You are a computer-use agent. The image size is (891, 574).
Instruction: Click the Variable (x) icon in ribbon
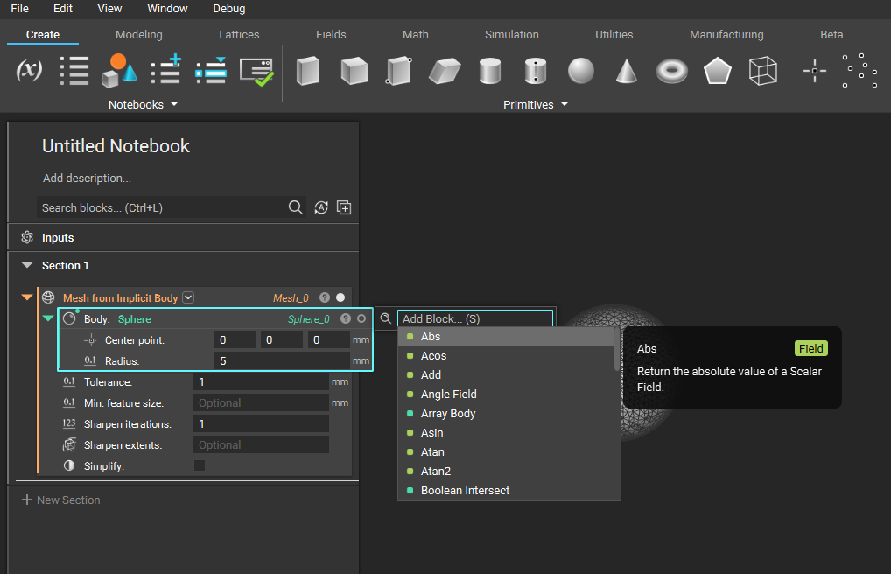[x=29, y=71]
